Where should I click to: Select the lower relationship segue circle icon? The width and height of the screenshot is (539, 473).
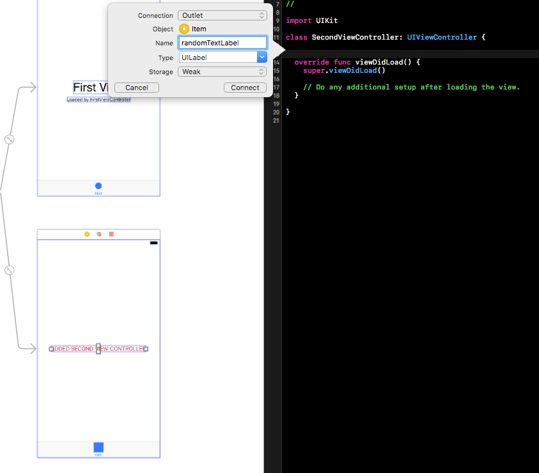pyautogui.click(x=10, y=270)
